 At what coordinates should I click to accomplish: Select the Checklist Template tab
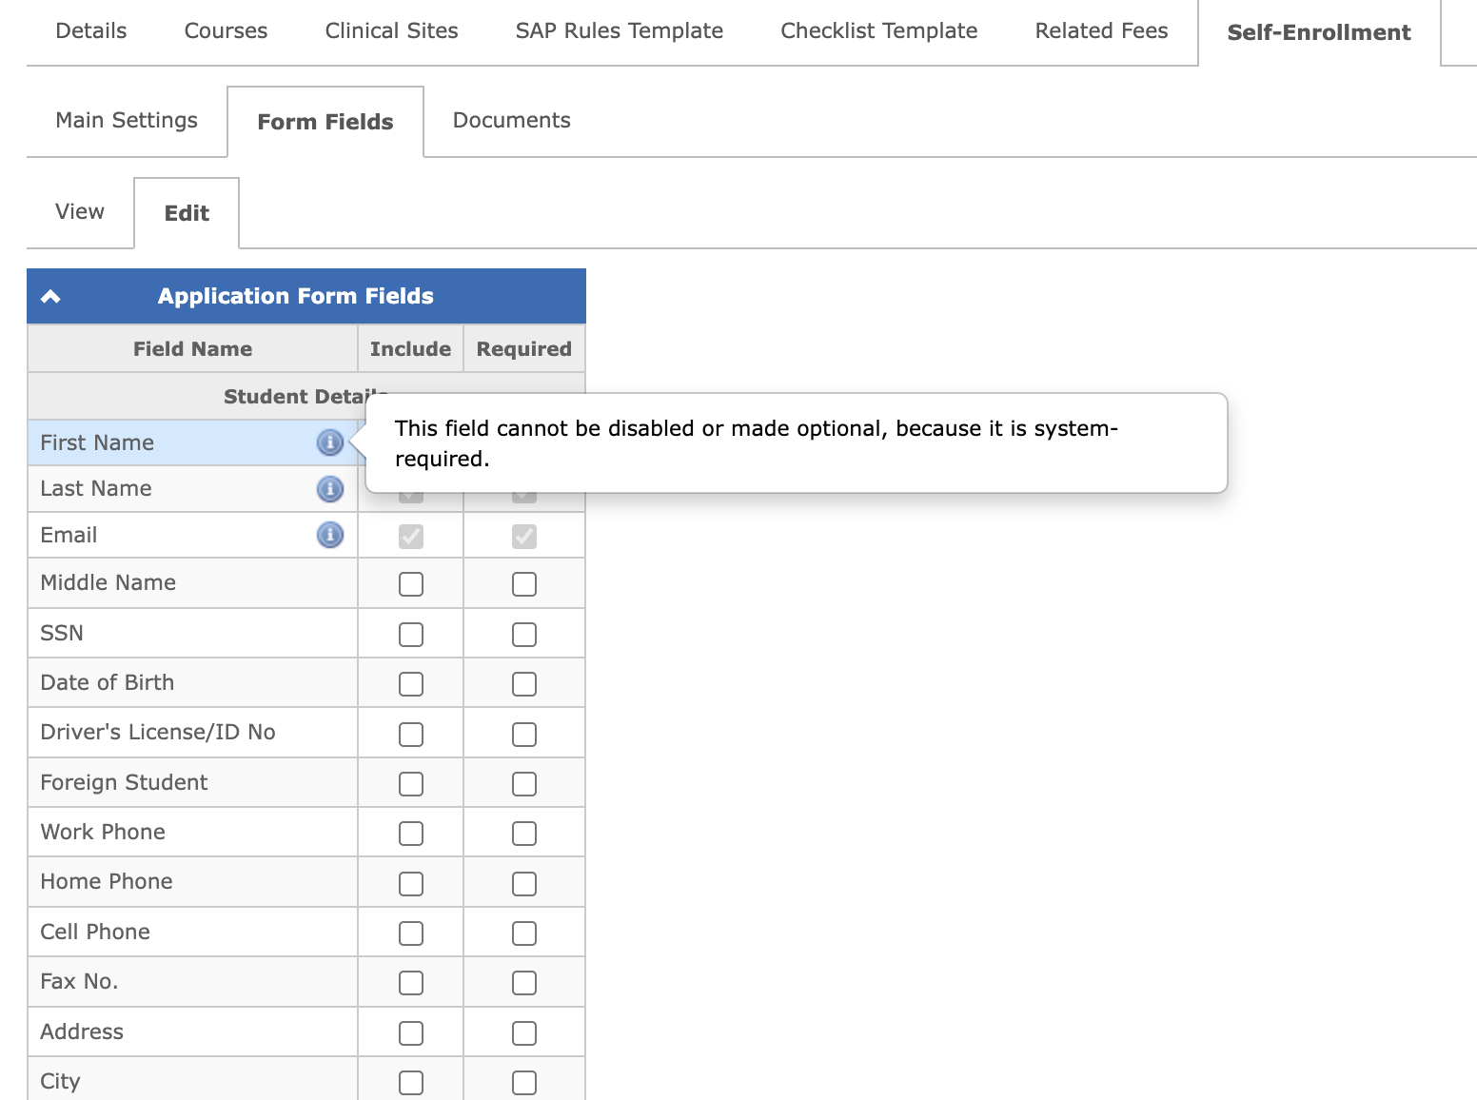click(x=878, y=31)
